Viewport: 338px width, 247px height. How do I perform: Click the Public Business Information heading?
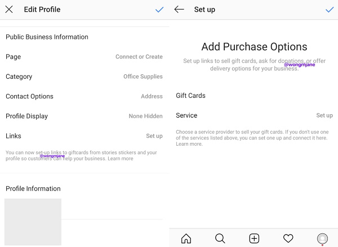[47, 37]
